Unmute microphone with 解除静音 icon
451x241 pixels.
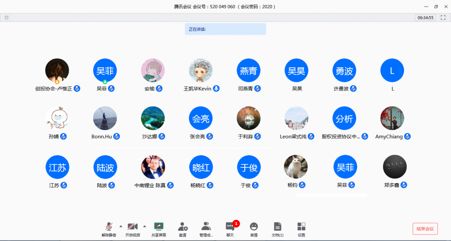pos(109,227)
